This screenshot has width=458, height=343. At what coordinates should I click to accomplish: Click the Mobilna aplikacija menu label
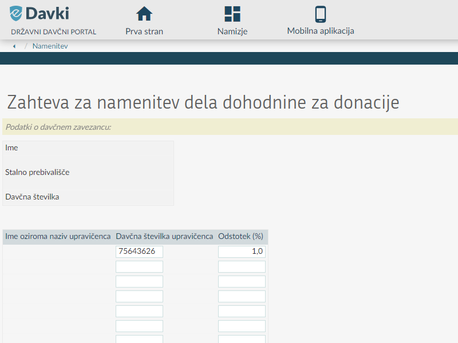click(x=321, y=31)
